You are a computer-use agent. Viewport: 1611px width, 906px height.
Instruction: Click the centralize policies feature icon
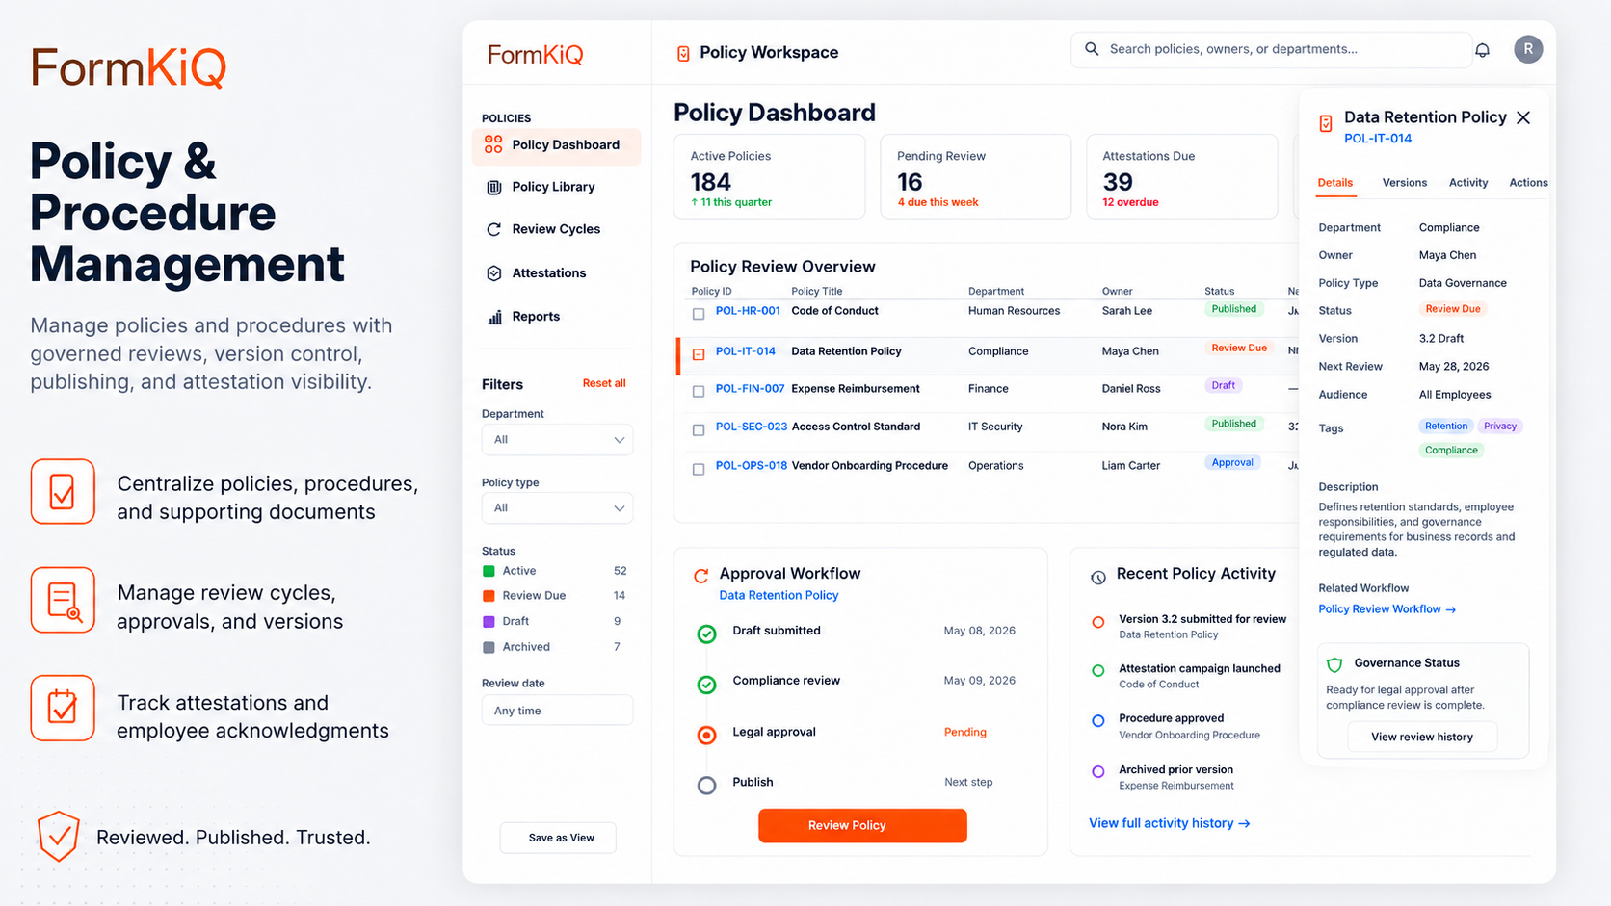point(63,491)
